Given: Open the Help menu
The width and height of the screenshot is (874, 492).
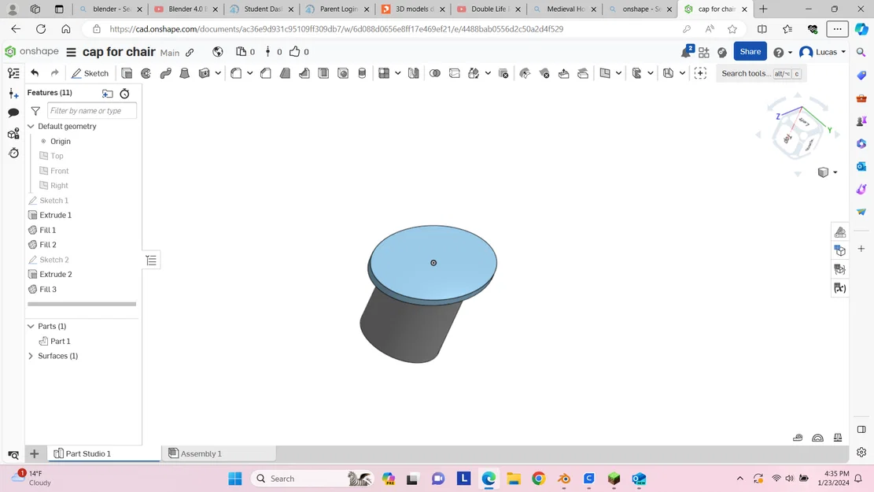Looking at the screenshot, I should tap(783, 52).
